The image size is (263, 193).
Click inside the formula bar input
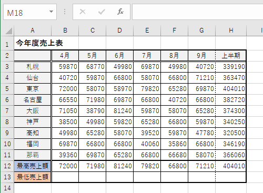pos(198,12)
